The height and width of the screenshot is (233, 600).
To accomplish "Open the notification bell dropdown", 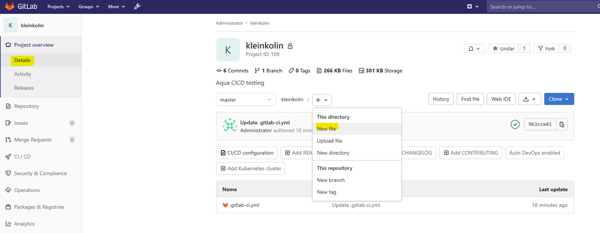I will (475, 49).
